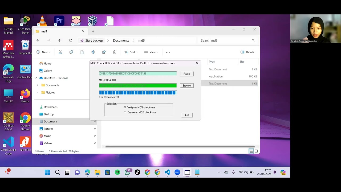341x192 pixels.
Task: Collapse the OneDrive - Personal tree node
Action: pos(35,78)
